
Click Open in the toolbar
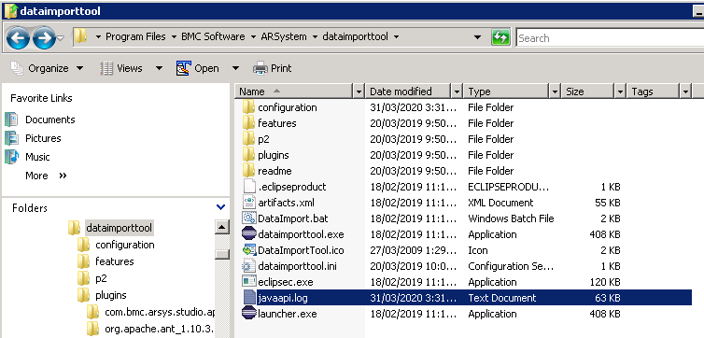tap(199, 68)
